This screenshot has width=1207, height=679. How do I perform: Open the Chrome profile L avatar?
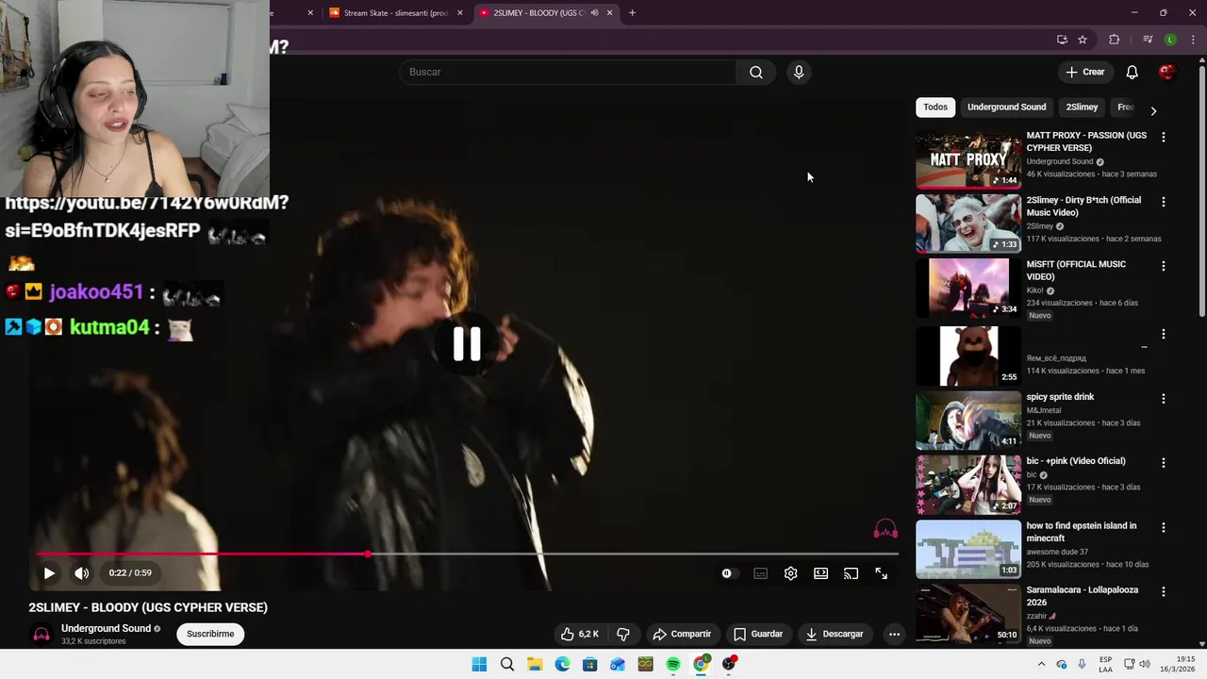tap(1170, 40)
